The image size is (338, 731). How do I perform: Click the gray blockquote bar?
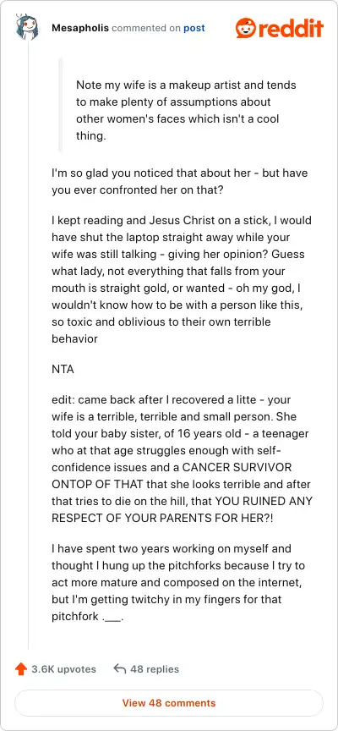pos(60,105)
